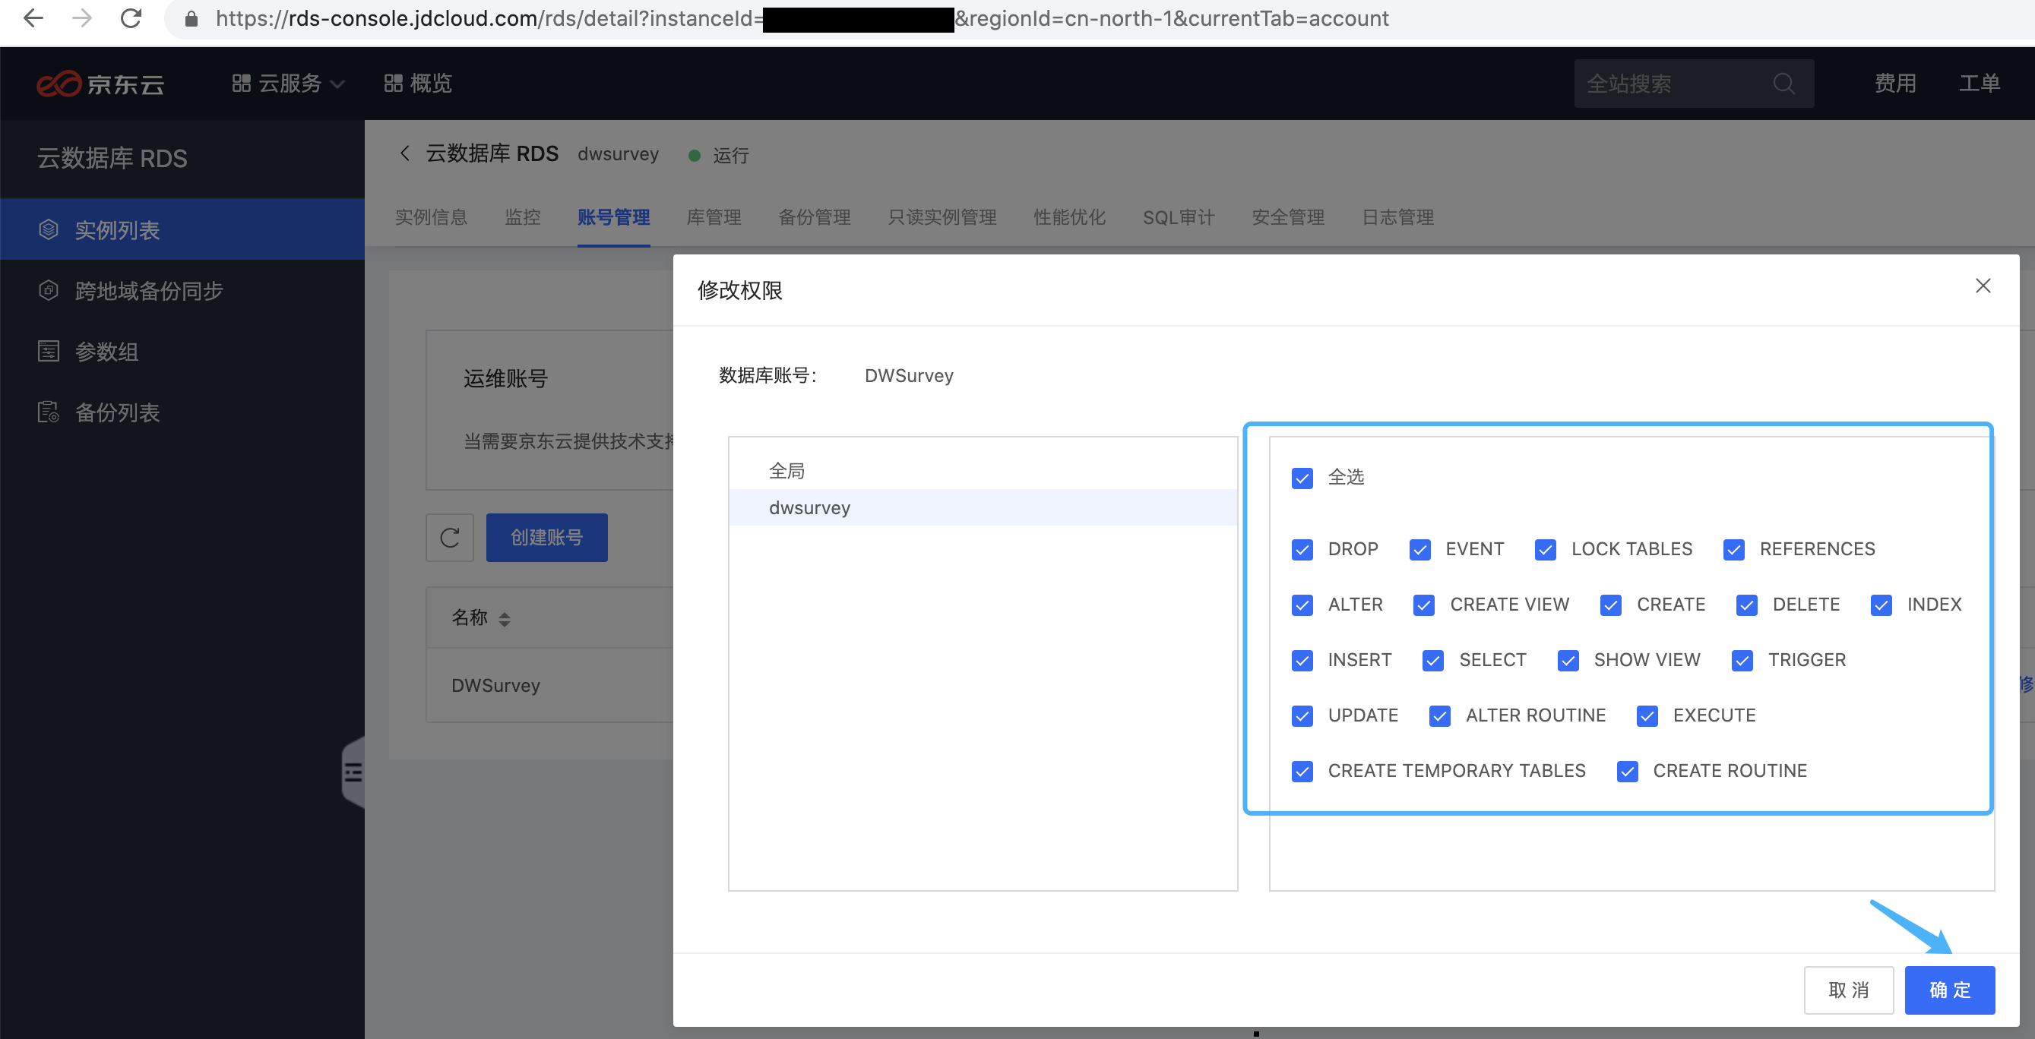Click the 创建账号 button
Viewport: 2035px width, 1039px height.
click(546, 538)
